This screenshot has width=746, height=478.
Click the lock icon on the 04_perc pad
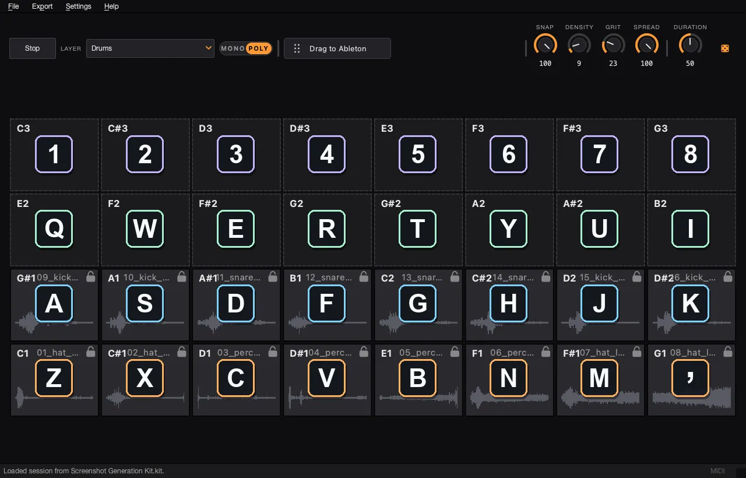pos(364,352)
